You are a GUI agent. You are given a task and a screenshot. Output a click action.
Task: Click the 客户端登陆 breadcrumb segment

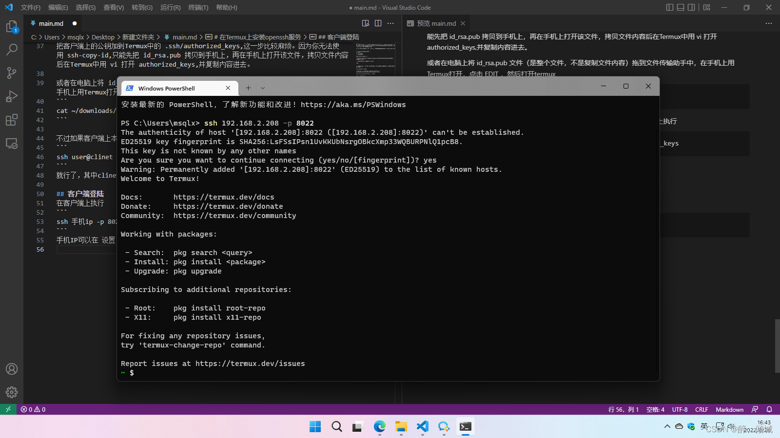(334, 37)
